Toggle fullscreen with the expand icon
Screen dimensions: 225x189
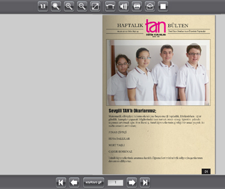point(95,7)
